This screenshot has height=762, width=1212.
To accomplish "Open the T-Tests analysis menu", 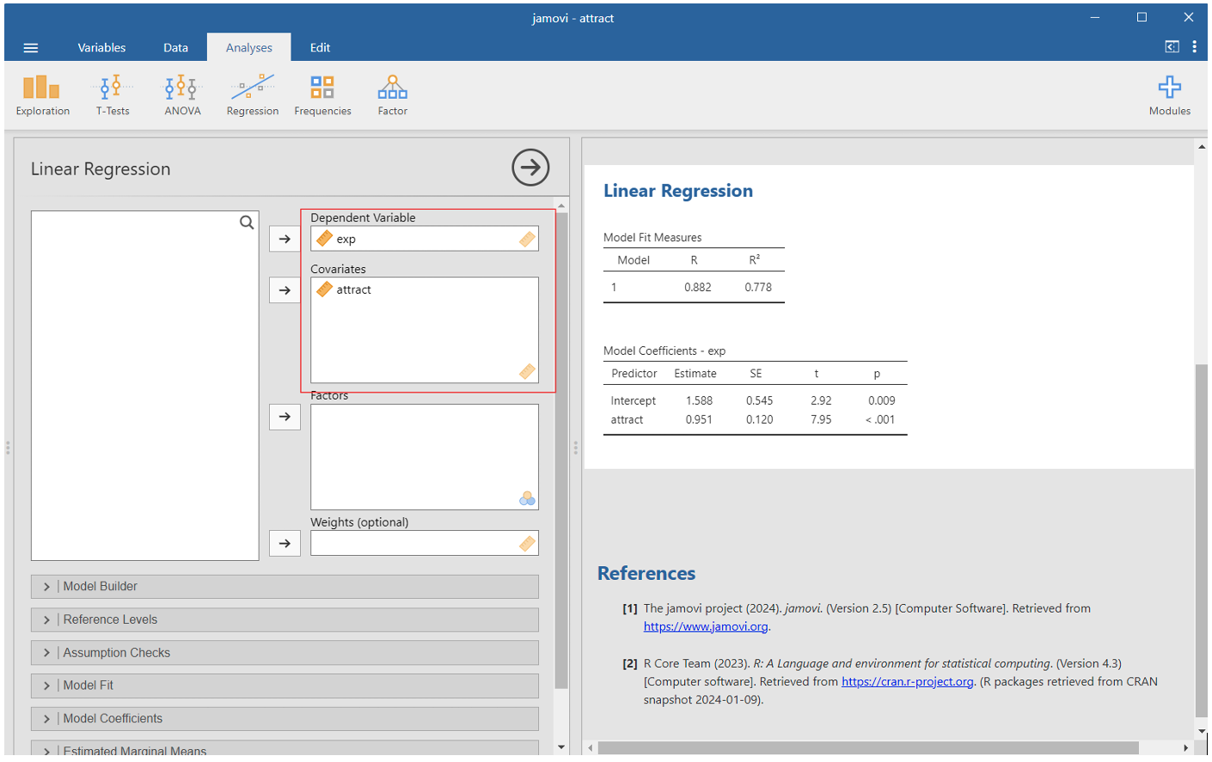I will pos(113,94).
